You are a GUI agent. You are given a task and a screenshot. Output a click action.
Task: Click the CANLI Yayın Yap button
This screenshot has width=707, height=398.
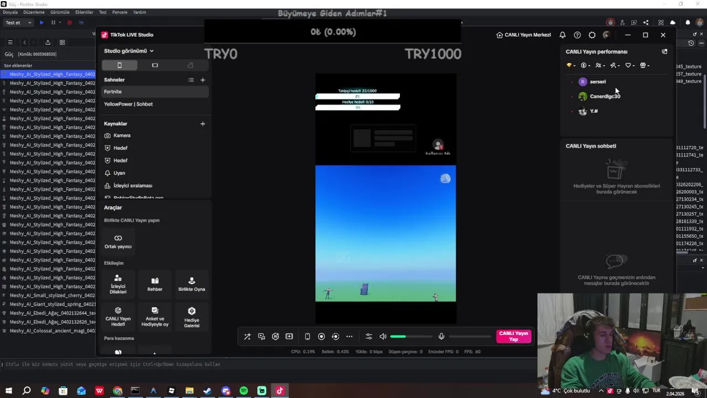tap(514, 337)
